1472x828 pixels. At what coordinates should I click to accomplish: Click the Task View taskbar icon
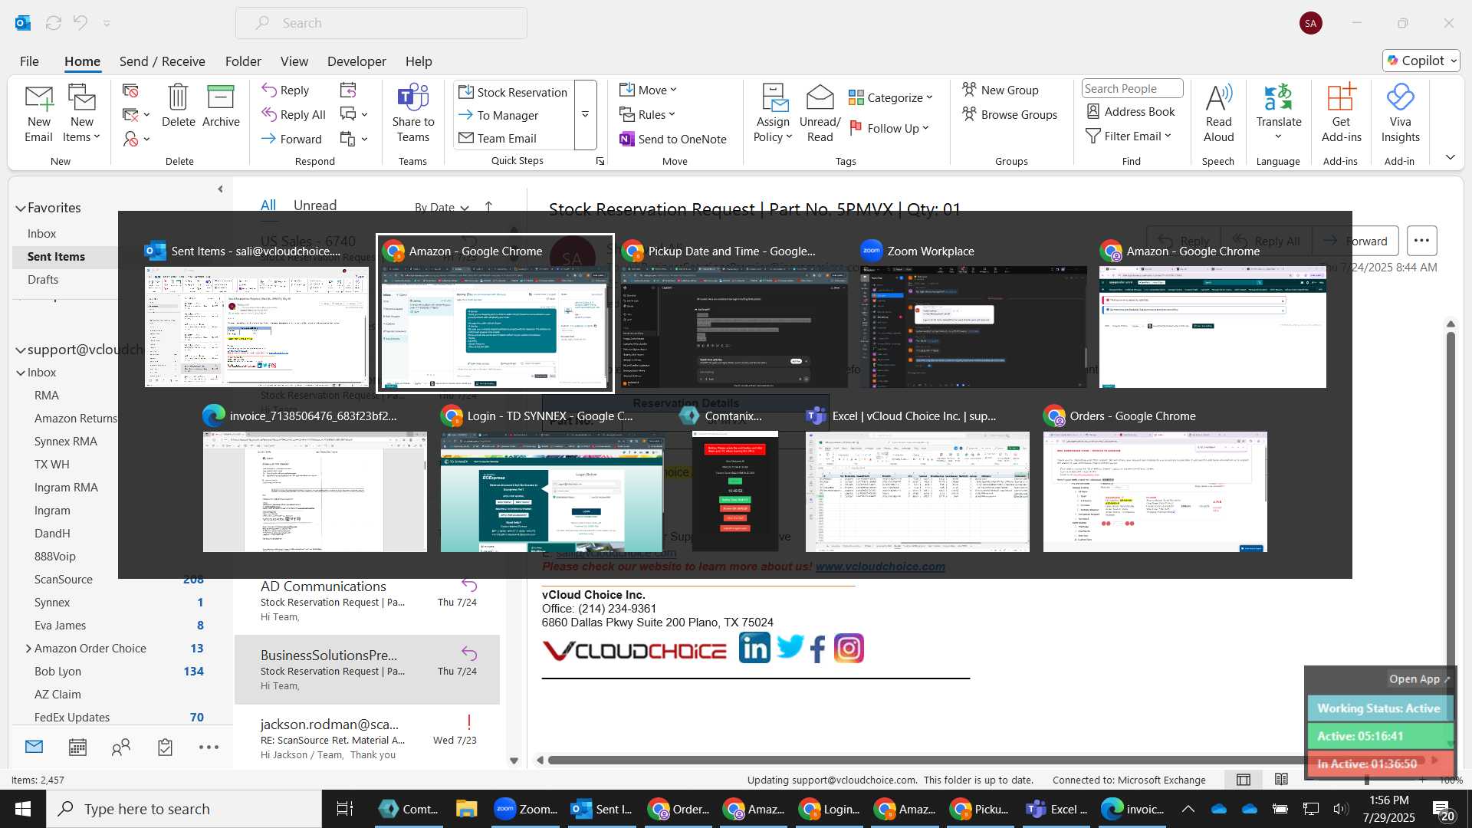coord(345,809)
